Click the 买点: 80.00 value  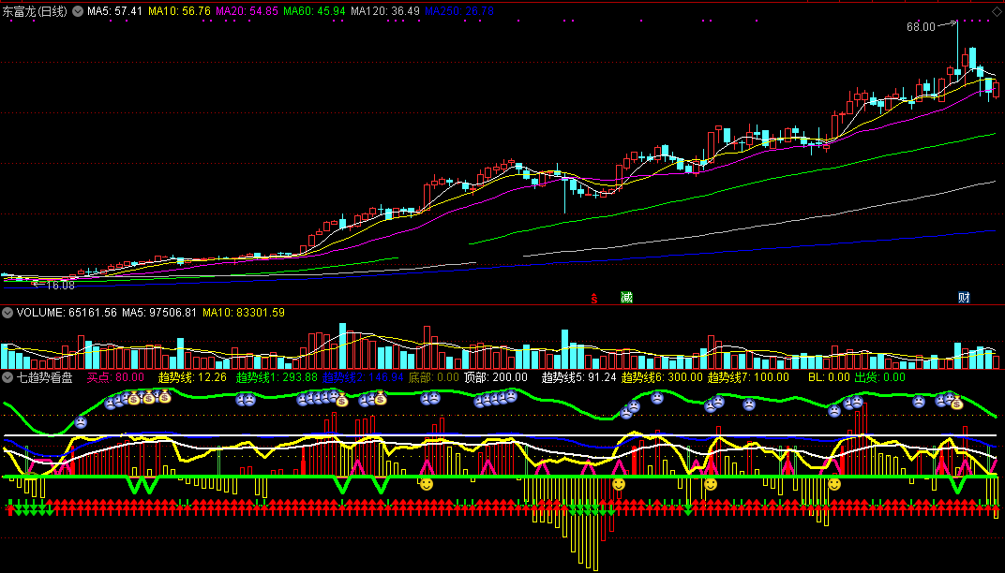[115, 377]
